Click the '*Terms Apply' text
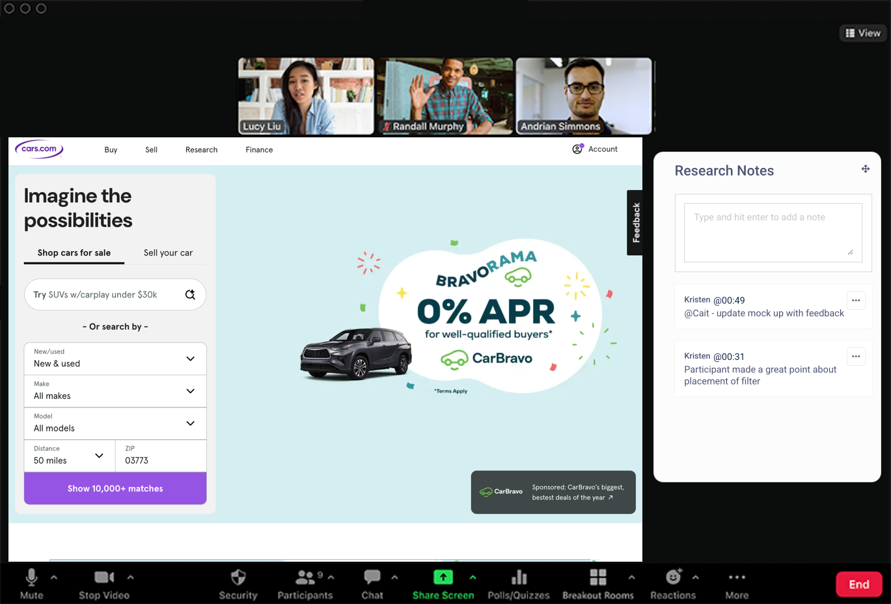 coord(451,391)
